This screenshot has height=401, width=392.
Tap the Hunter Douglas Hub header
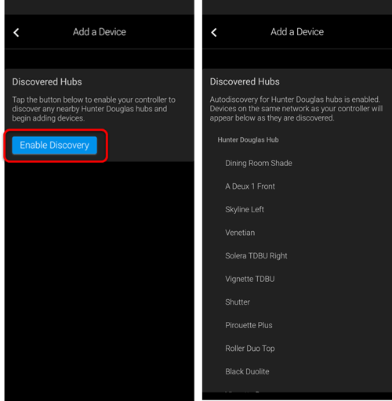248,140
